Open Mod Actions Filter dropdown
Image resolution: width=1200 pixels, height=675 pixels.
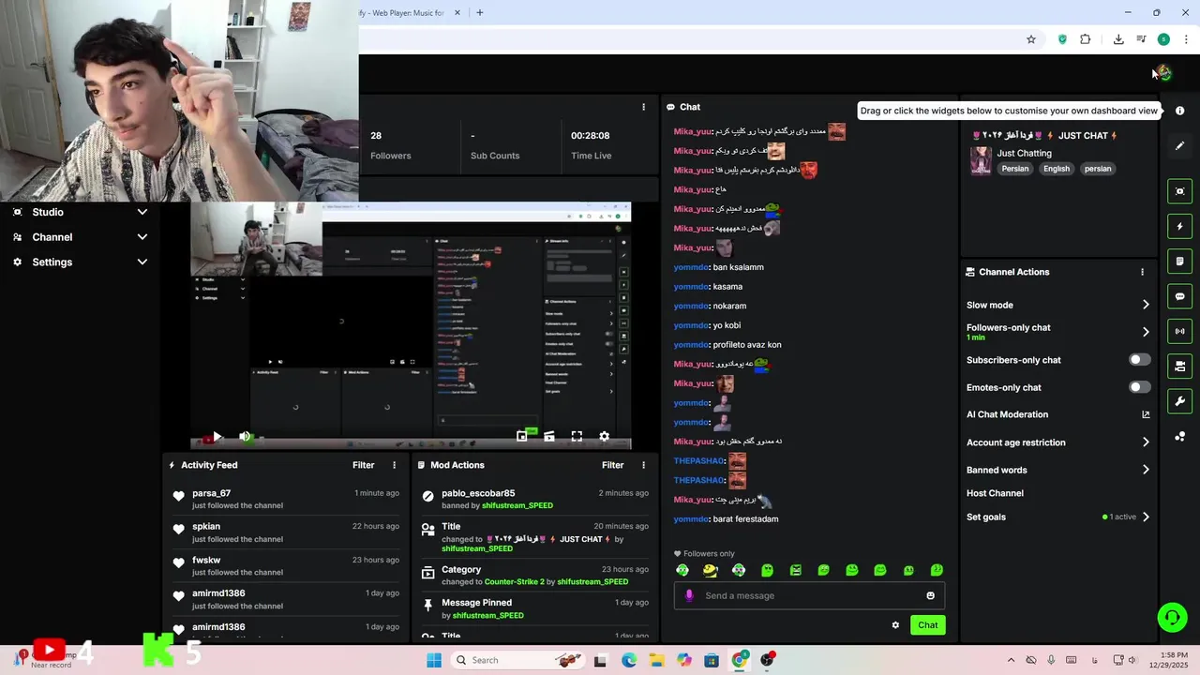[613, 465]
